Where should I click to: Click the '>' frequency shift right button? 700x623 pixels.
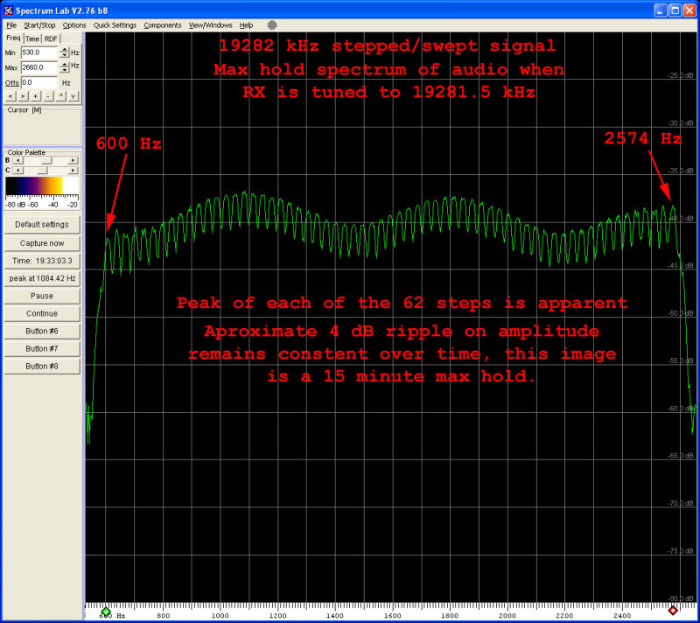[24, 96]
